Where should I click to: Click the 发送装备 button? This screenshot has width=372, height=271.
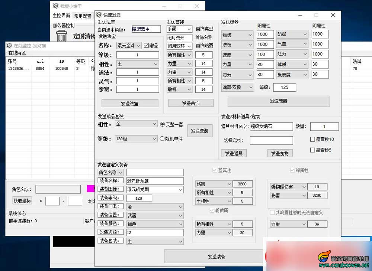click(217, 257)
